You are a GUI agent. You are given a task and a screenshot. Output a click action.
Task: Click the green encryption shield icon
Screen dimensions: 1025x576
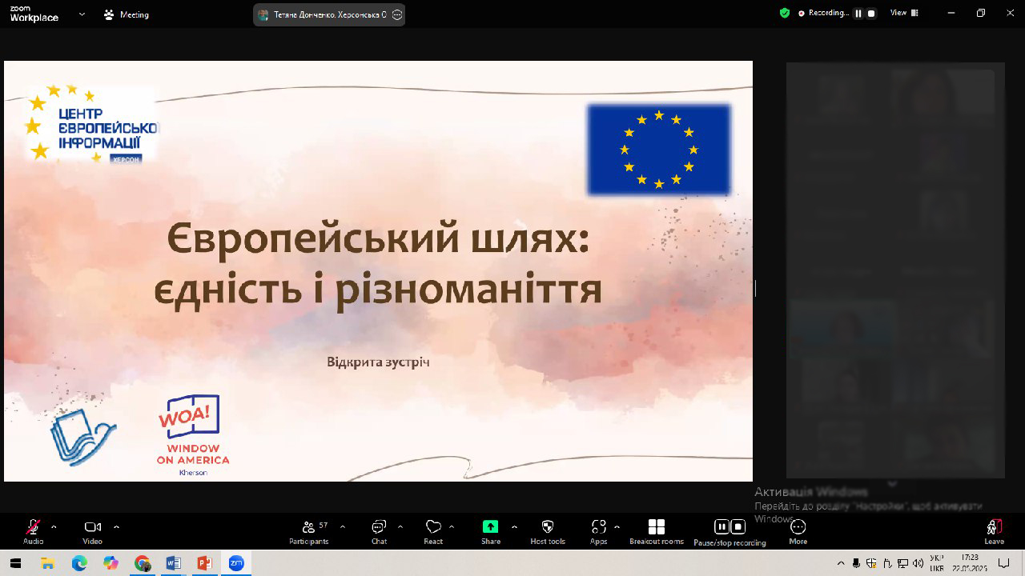point(785,13)
